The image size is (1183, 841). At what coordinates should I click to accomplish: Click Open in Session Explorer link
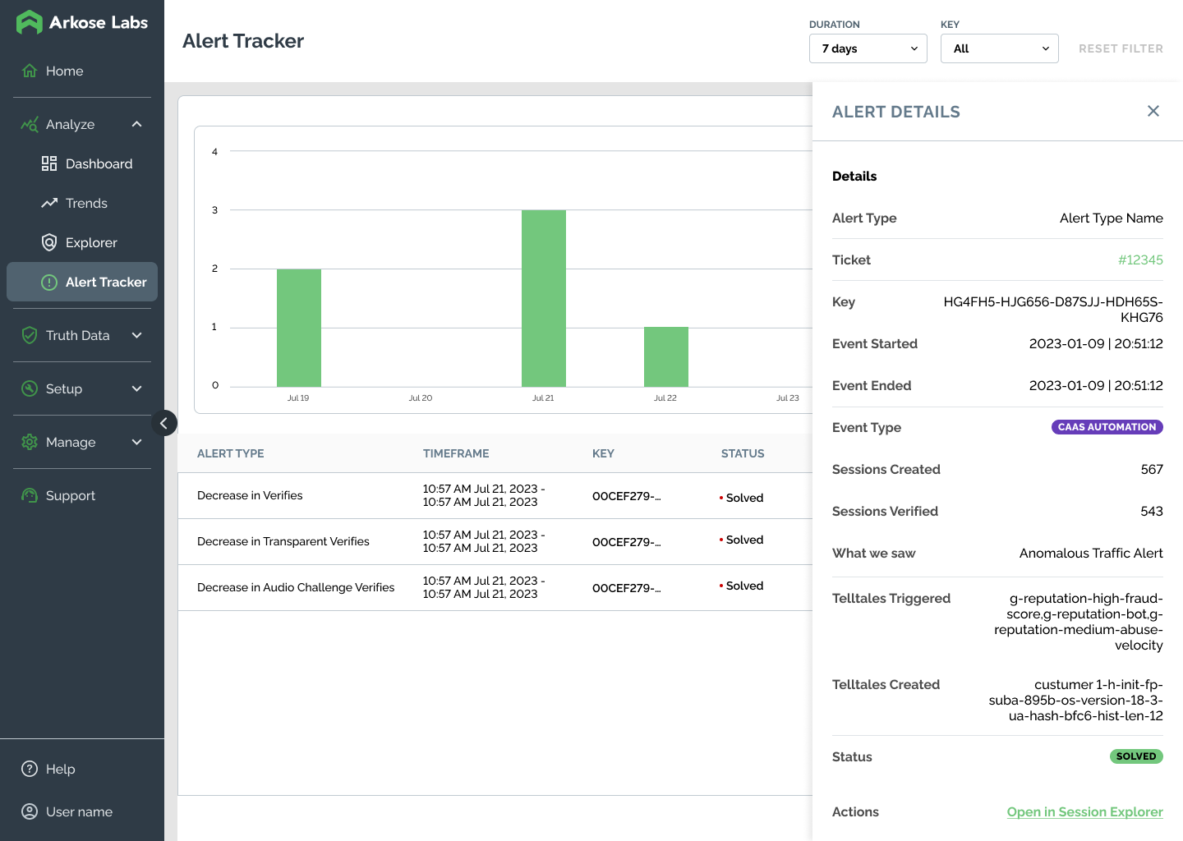click(1084, 812)
